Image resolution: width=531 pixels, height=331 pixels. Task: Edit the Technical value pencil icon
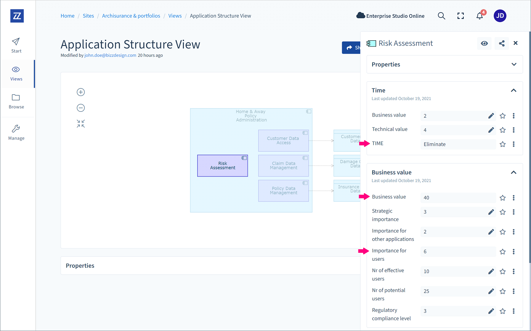[x=491, y=130]
